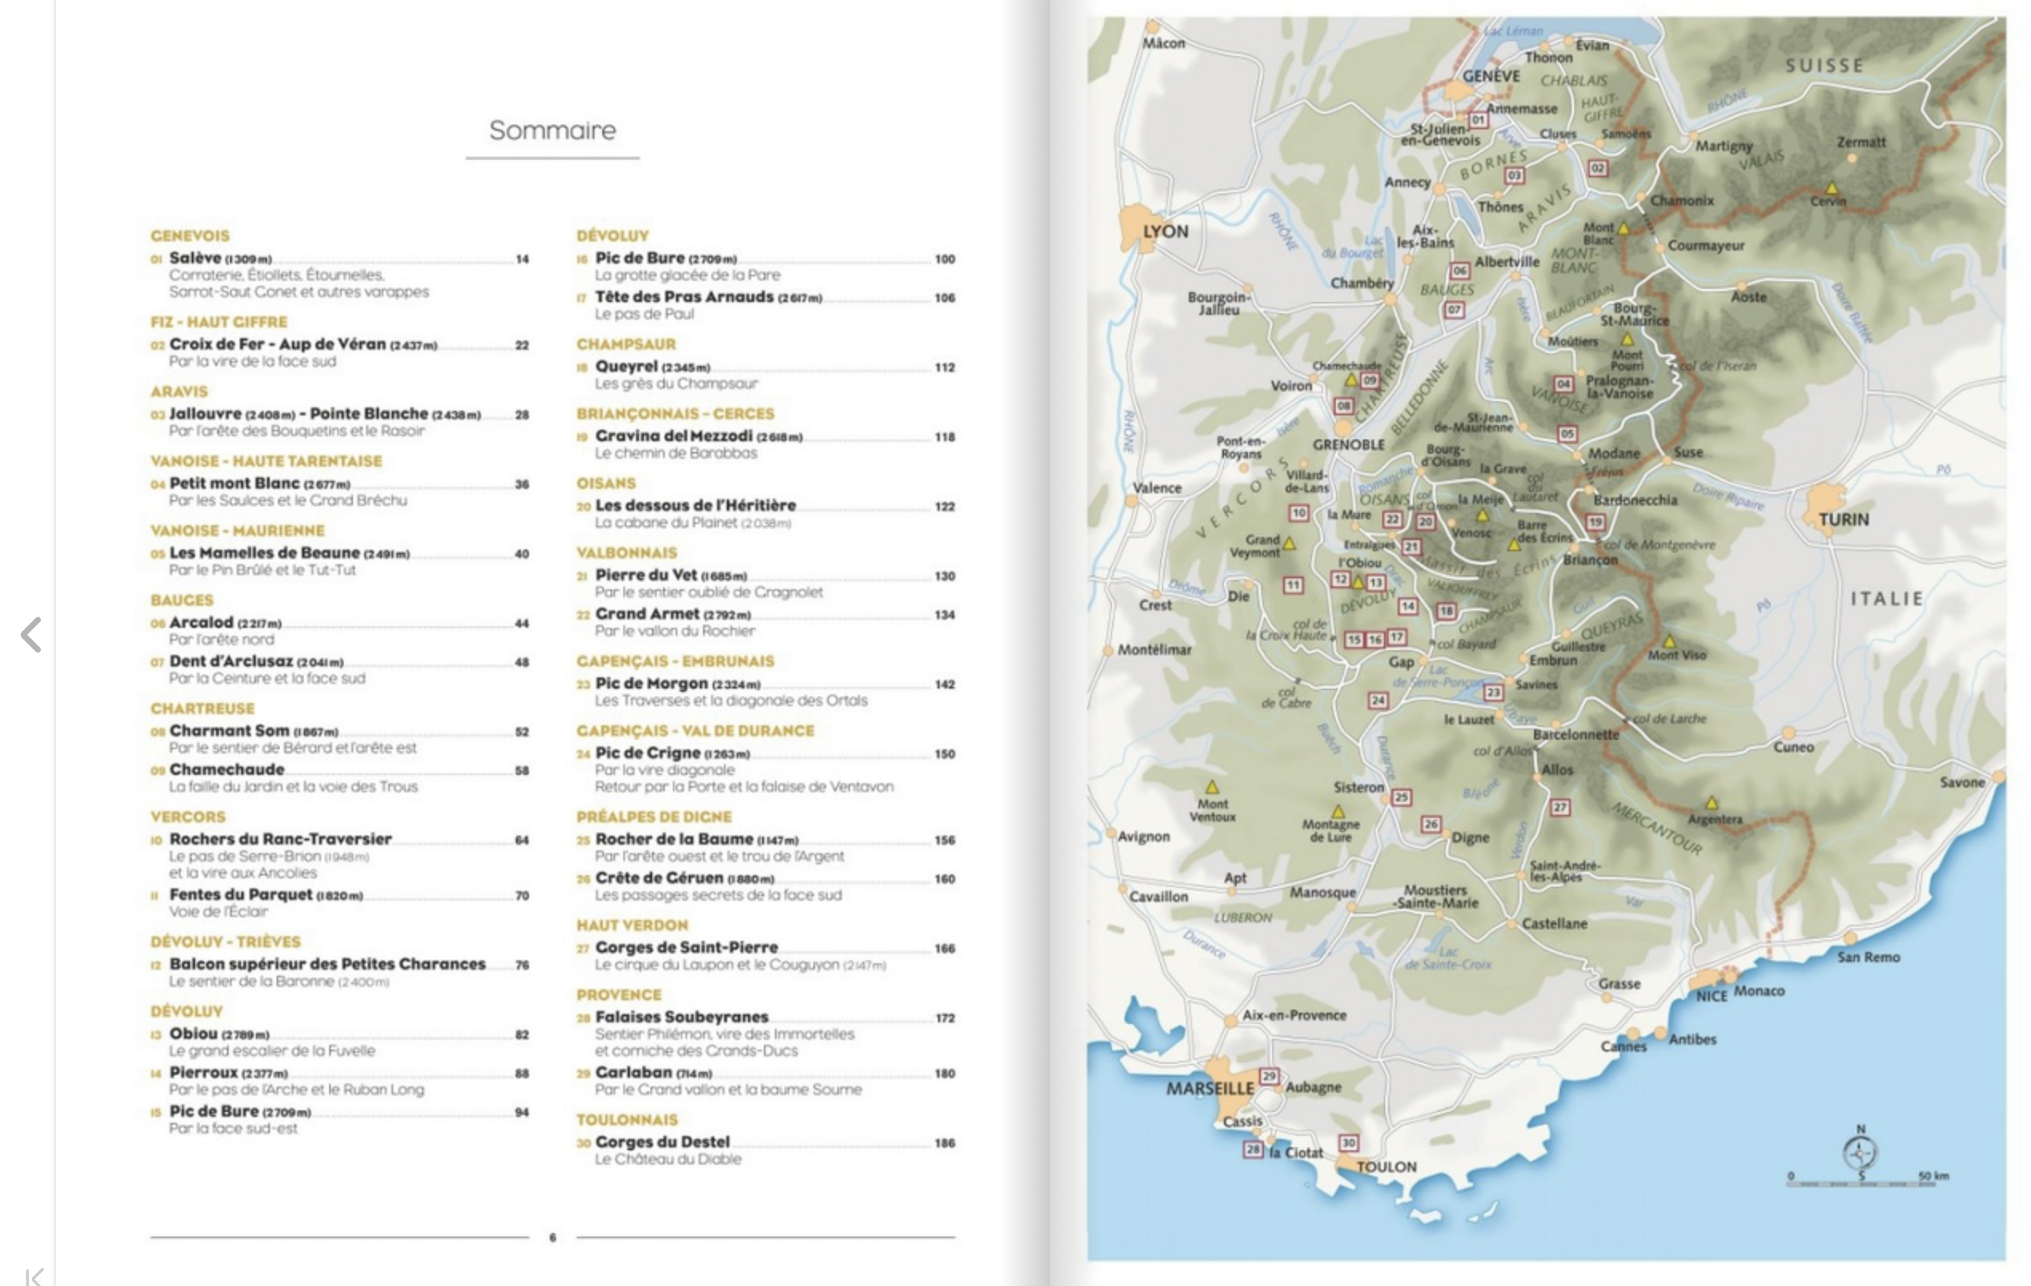This screenshot has width=2031, height=1286.
Task: Click map marker 30 above Toulon
Action: tap(1349, 1143)
